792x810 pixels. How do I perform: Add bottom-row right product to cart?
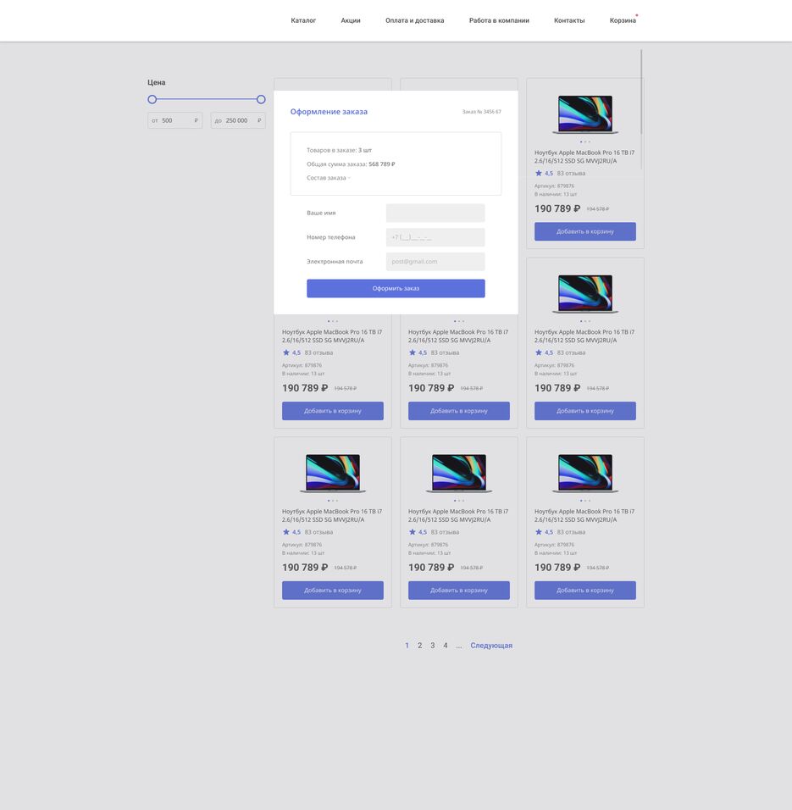pos(585,590)
